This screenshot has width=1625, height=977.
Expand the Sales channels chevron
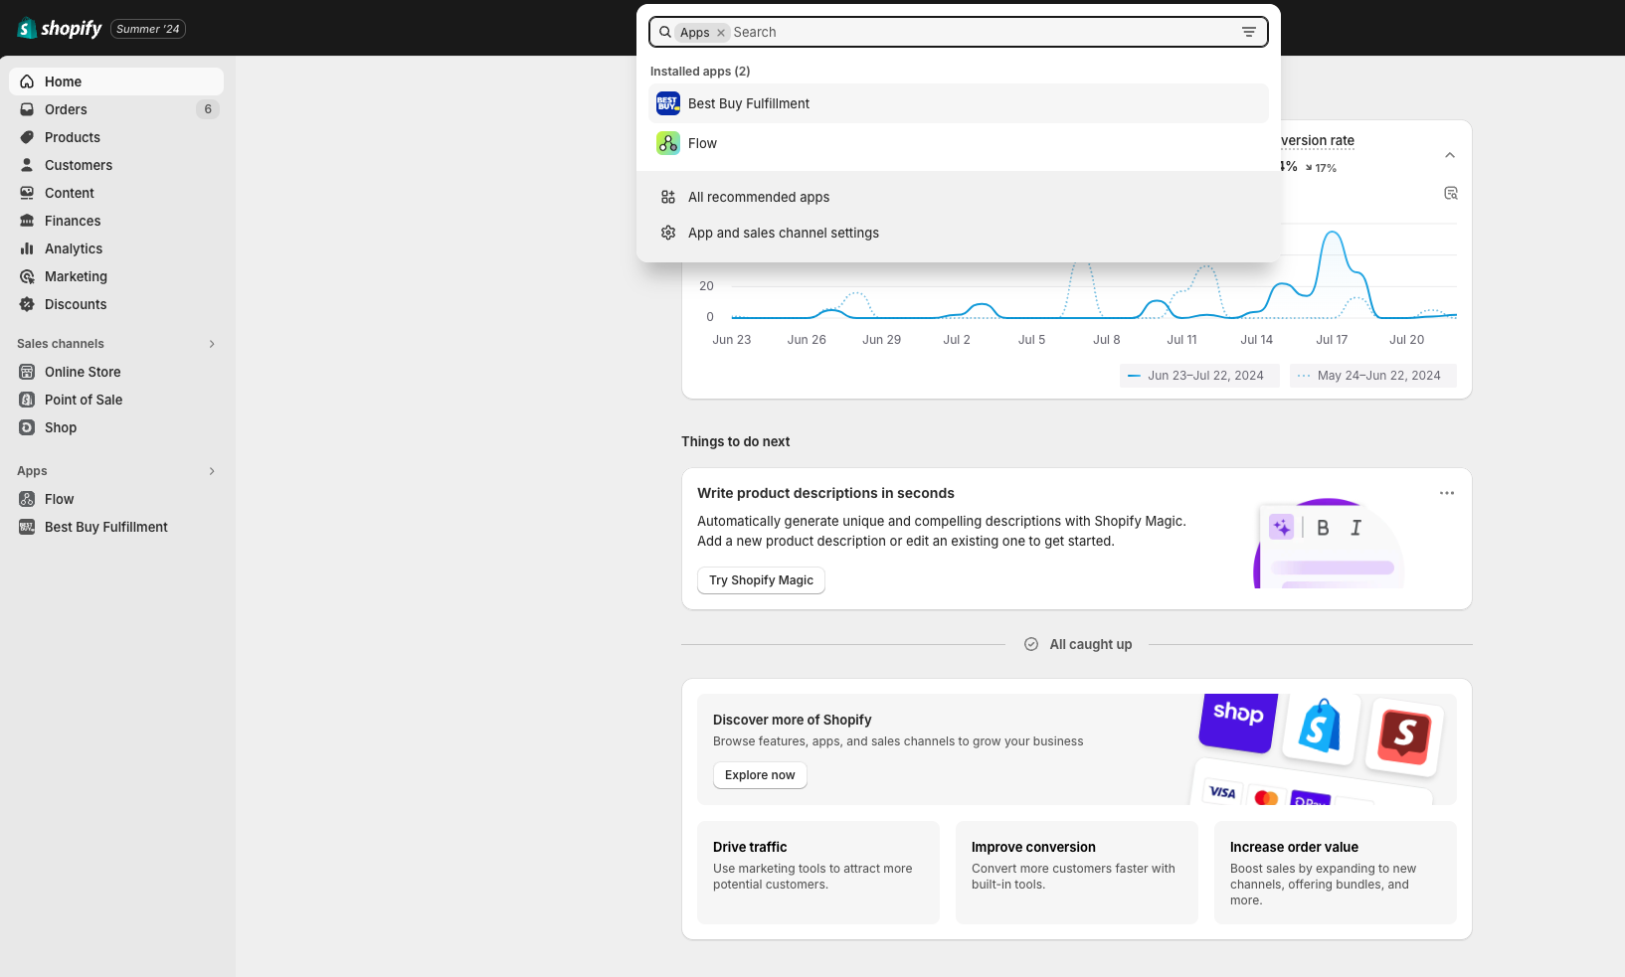[212, 344]
